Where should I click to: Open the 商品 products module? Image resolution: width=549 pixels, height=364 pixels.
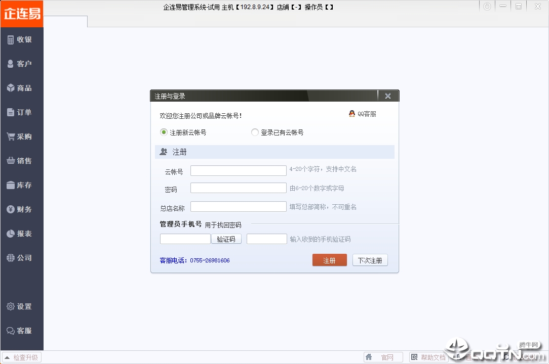pyautogui.click(x=20, y=88)
